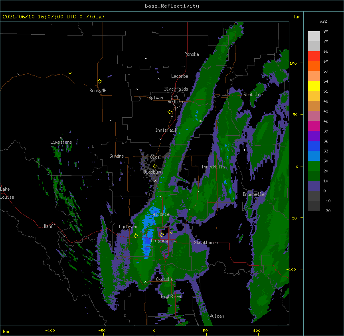This screenshot has width=344, height=336.
Task: Click the -100 label on bottom axis
Action: (x=50, y=331)
